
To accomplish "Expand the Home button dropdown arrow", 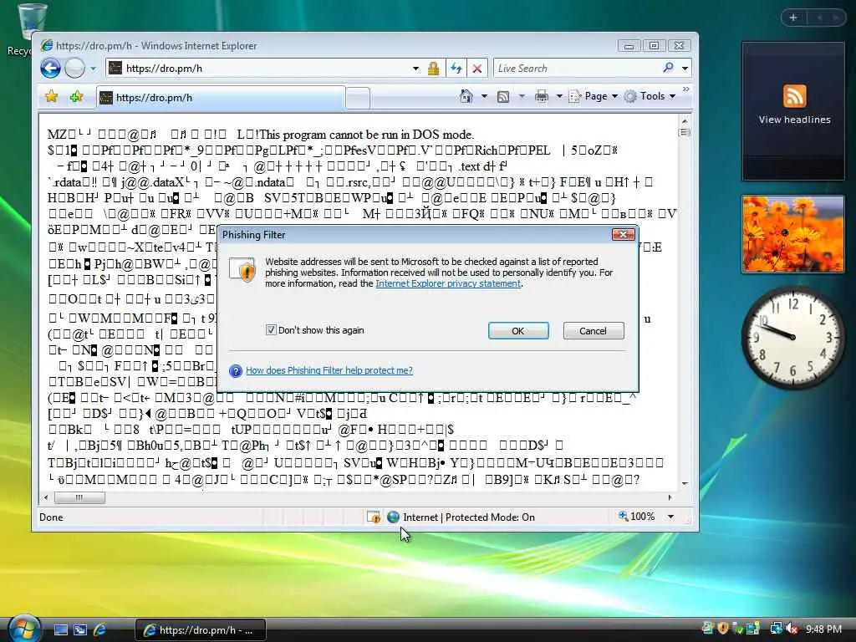I will click(x=484, y=97).
